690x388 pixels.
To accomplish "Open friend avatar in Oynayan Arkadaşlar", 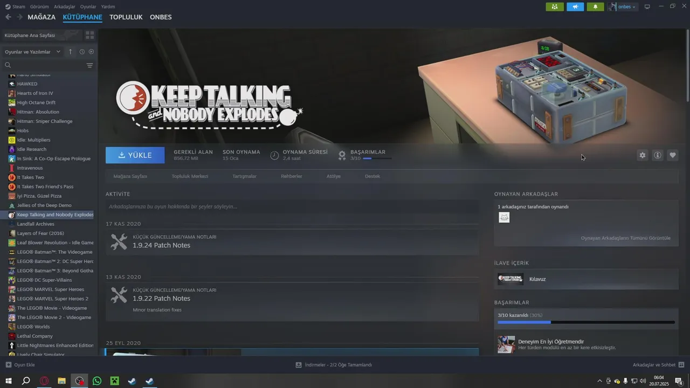I will [504, 217].
